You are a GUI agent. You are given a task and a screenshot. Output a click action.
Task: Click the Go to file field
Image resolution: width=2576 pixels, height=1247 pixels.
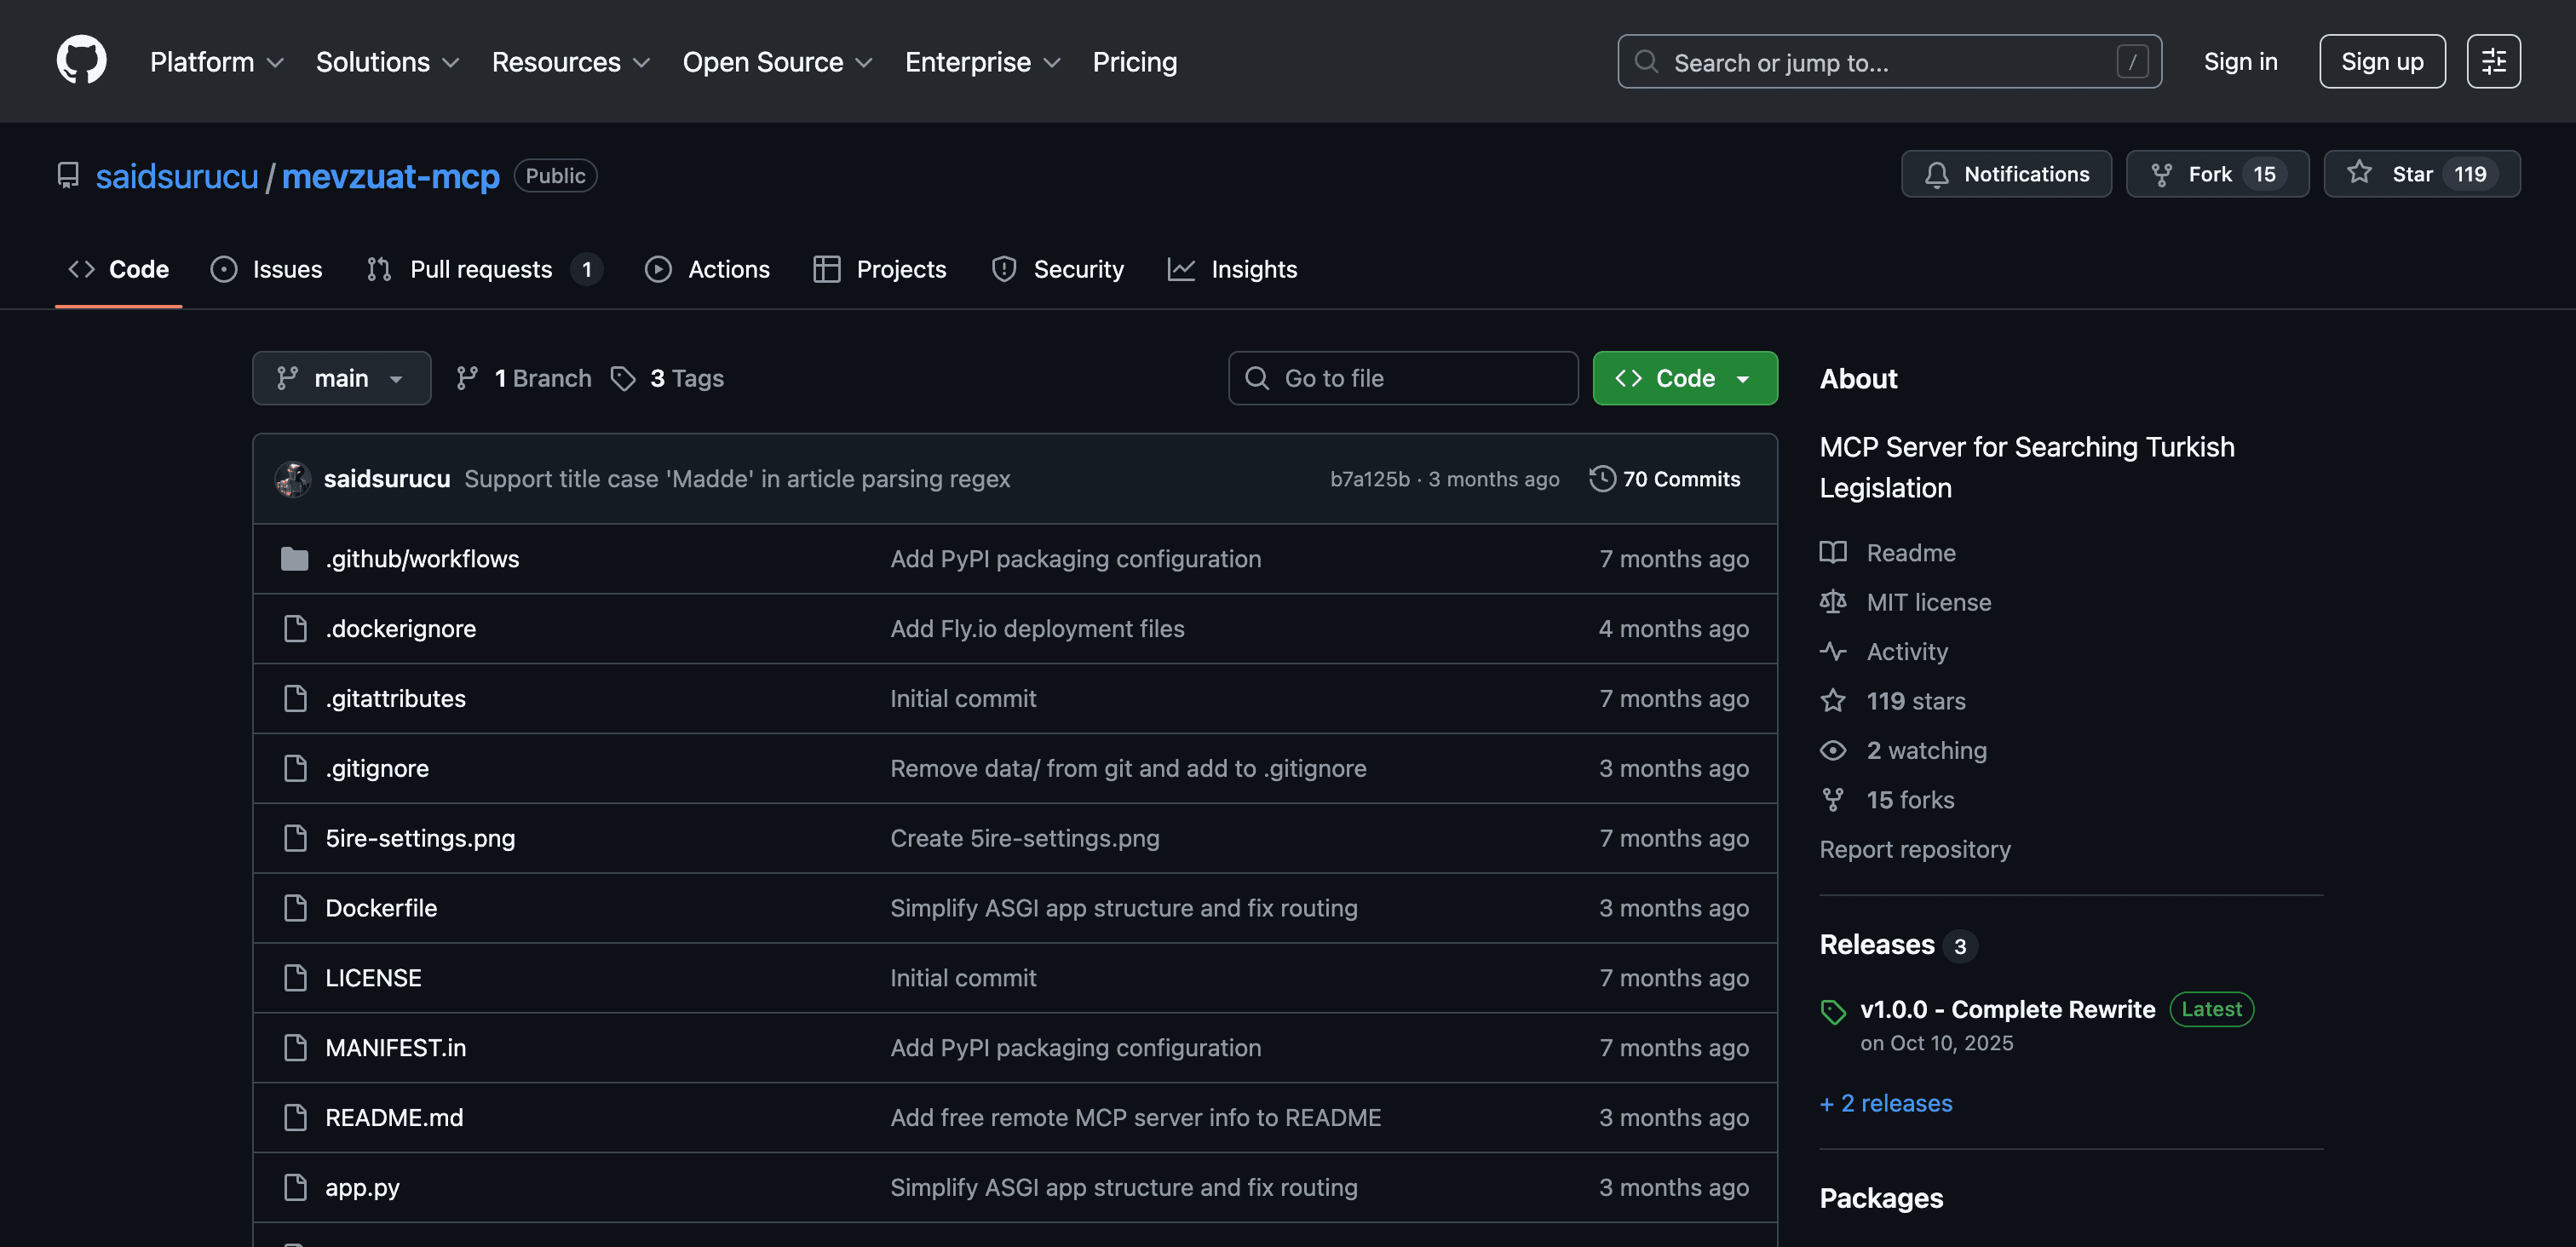point(1402,378)
